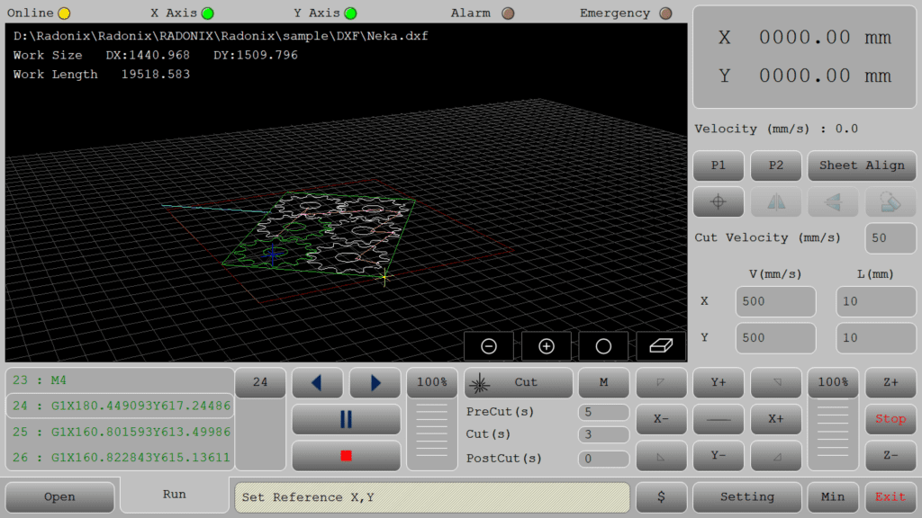
Task: Click the P1 point button
Action: [x=718, y=165]
